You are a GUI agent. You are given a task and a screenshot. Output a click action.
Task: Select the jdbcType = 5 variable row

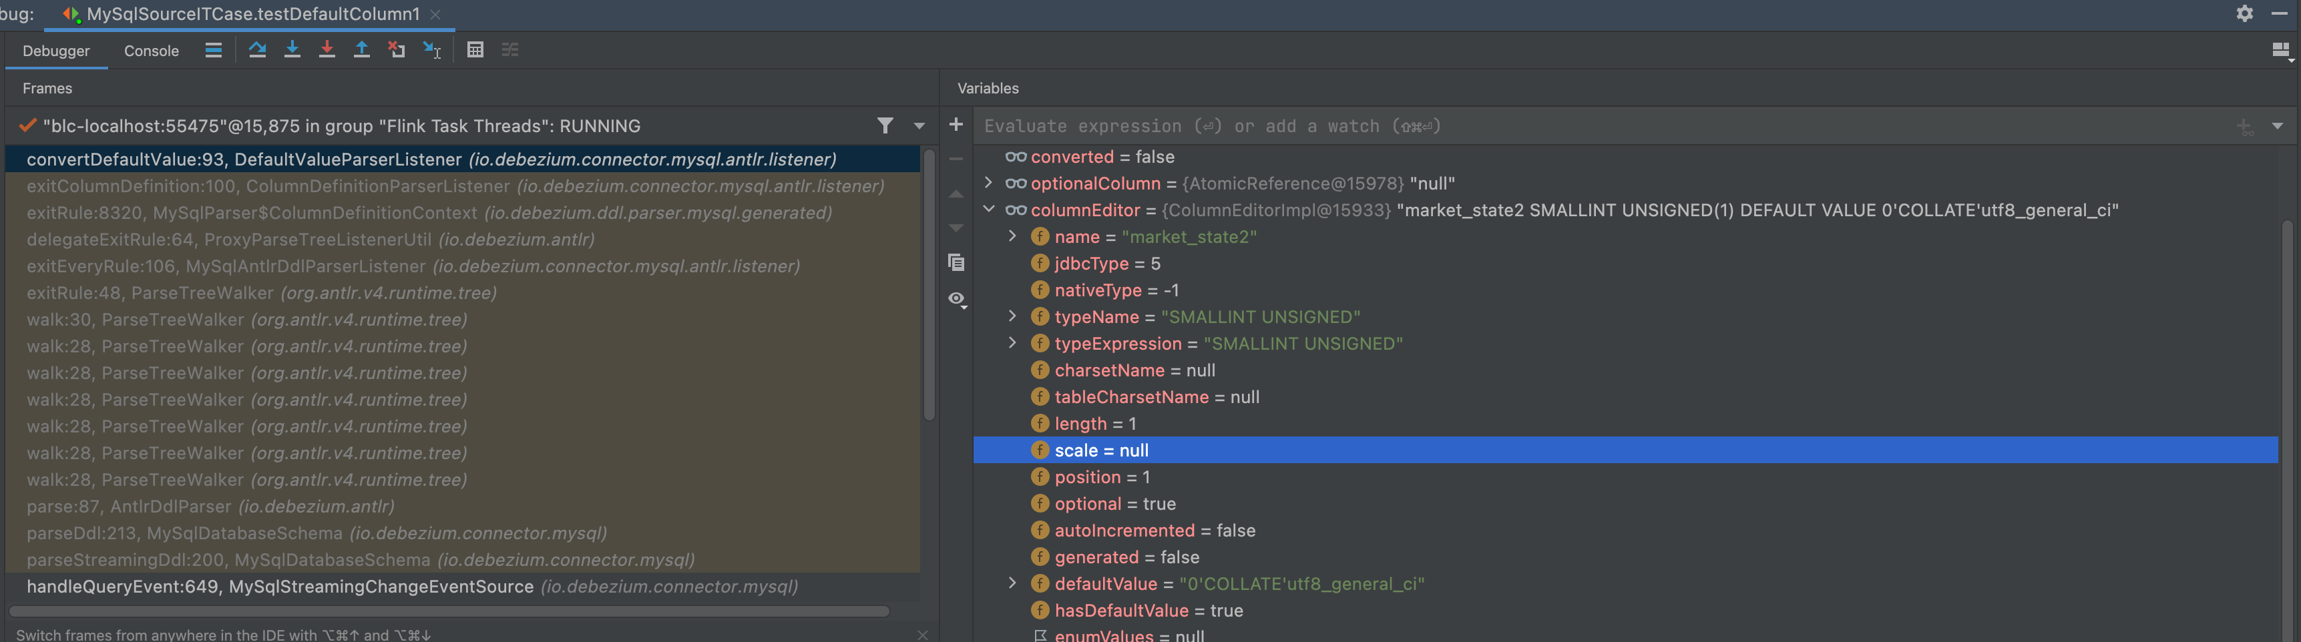pyautogui.click(x=1626, y=264)
